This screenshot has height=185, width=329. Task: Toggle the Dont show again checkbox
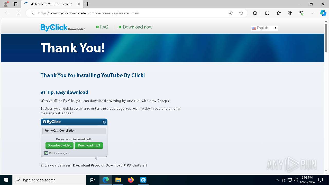(46, 153)
